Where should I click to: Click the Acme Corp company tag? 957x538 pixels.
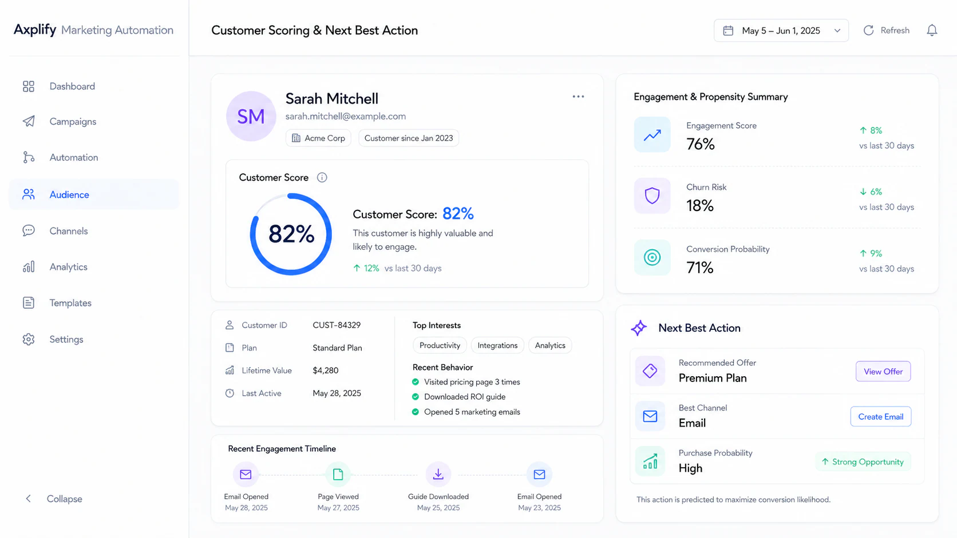point(318,138)
